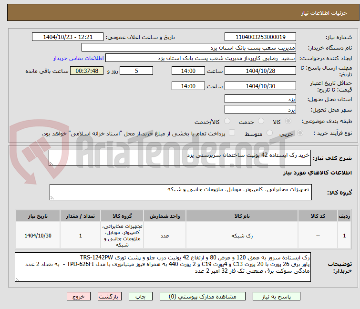Click the table 'گروه کالا' column header
This screenshot has width=360, height=309.
[122, 216]
